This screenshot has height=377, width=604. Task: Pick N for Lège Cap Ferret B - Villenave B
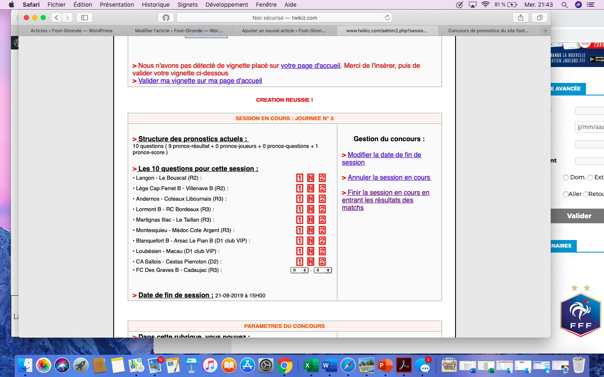311,188
